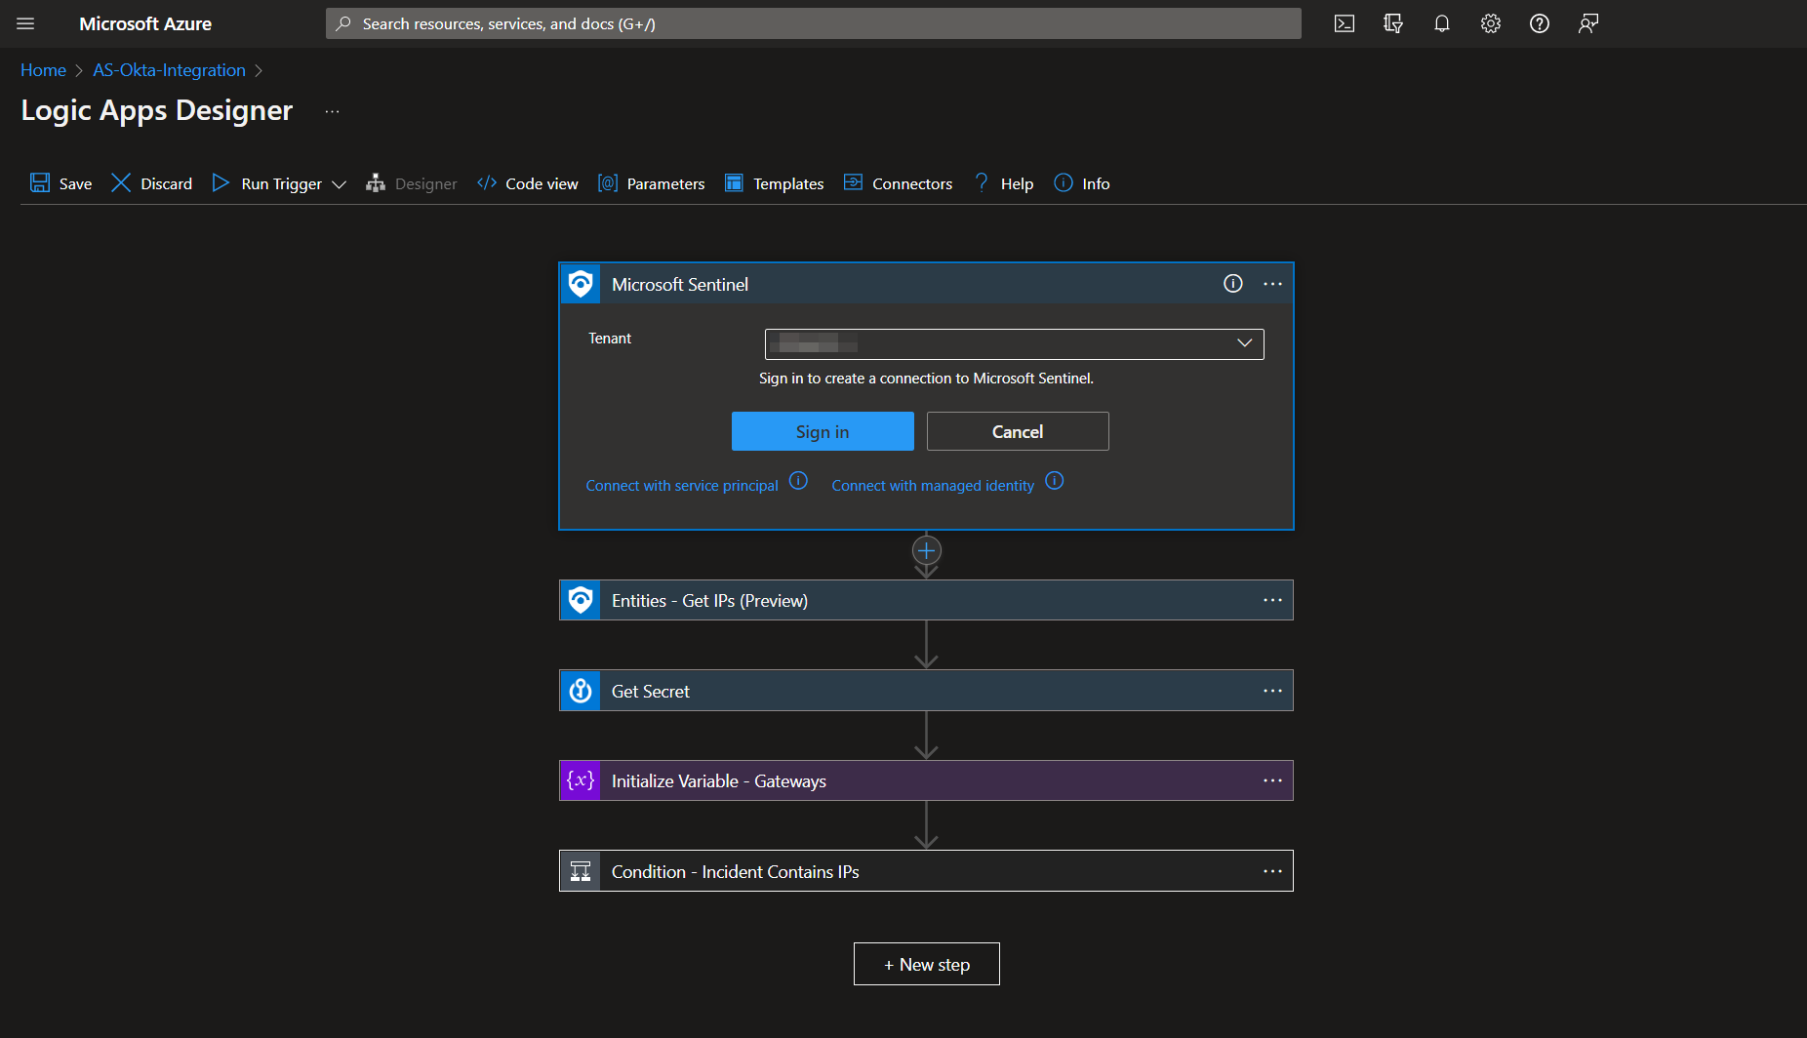This screenshot has width=1807, height=1038.
Task: Open Connectors from the toolbar
Action: [x=899, y=183]
